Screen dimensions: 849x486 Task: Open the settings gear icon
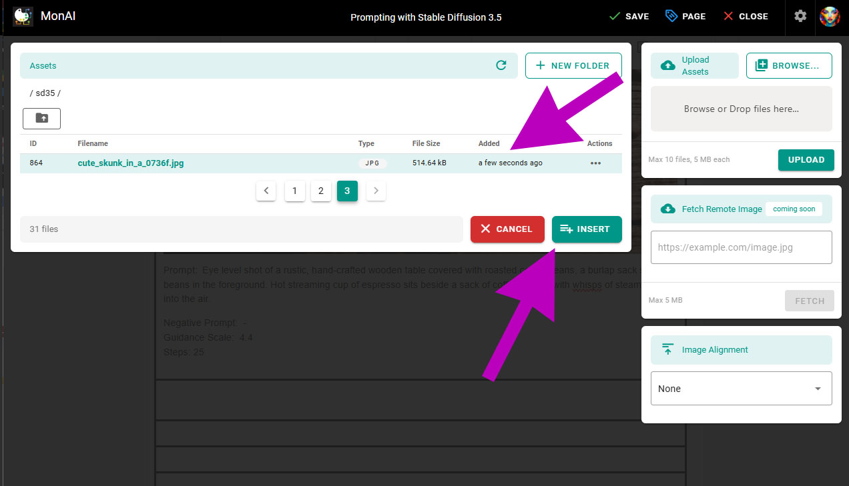pyautogui.click(x=800, y=16)
